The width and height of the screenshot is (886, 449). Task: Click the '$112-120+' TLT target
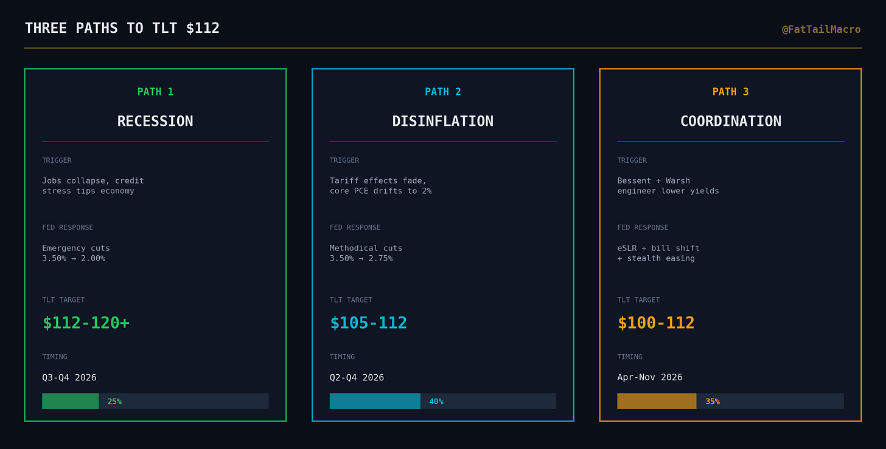point(86,323)
